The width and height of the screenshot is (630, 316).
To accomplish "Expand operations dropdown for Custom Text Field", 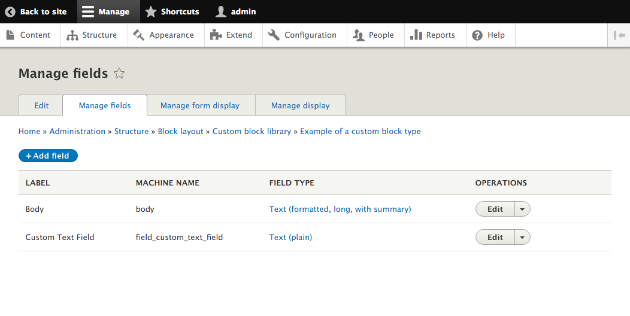I will pyautogui.click(x=522, y=238).
